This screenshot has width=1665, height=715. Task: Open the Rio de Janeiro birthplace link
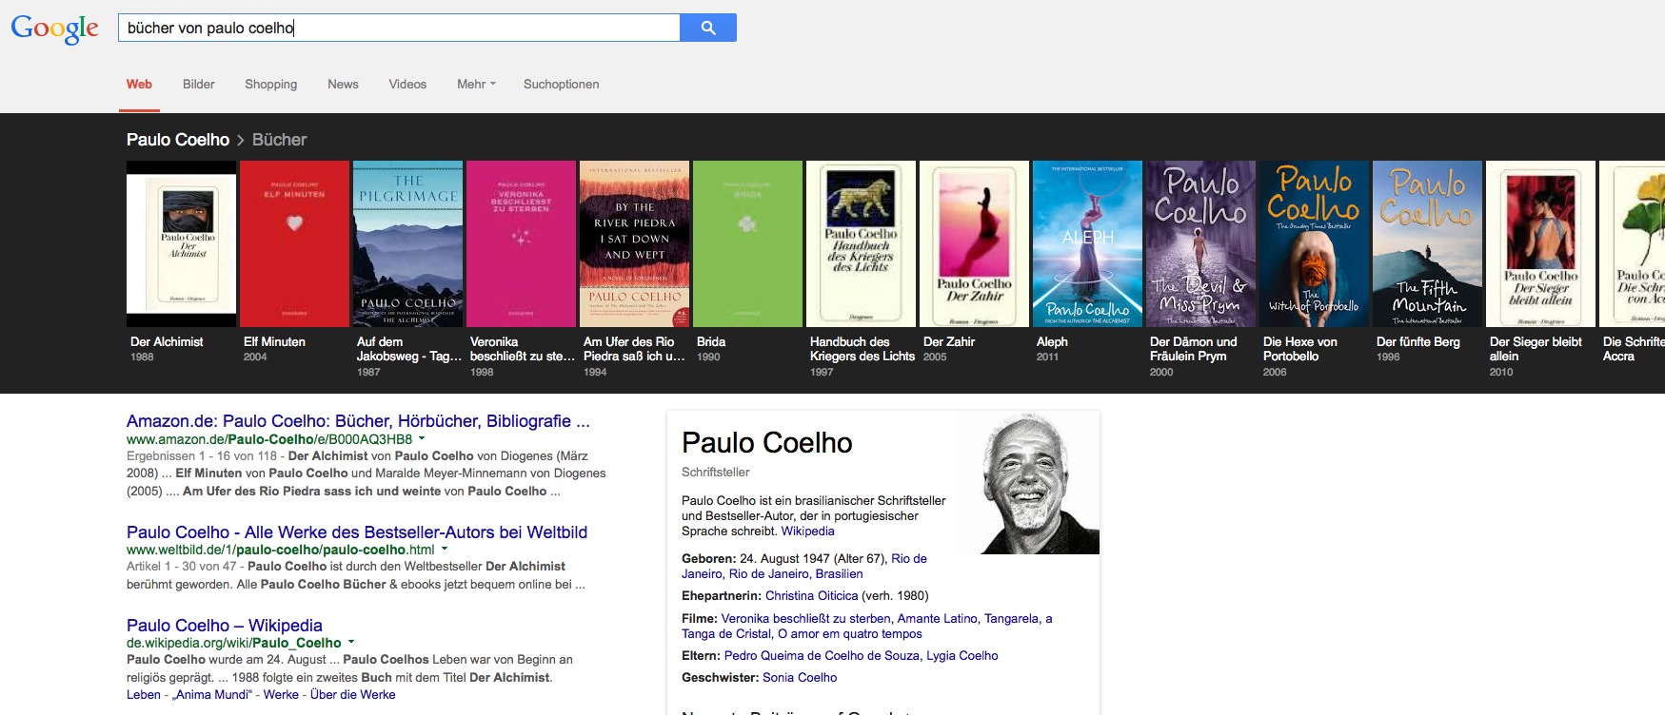(x=804, y=567)
